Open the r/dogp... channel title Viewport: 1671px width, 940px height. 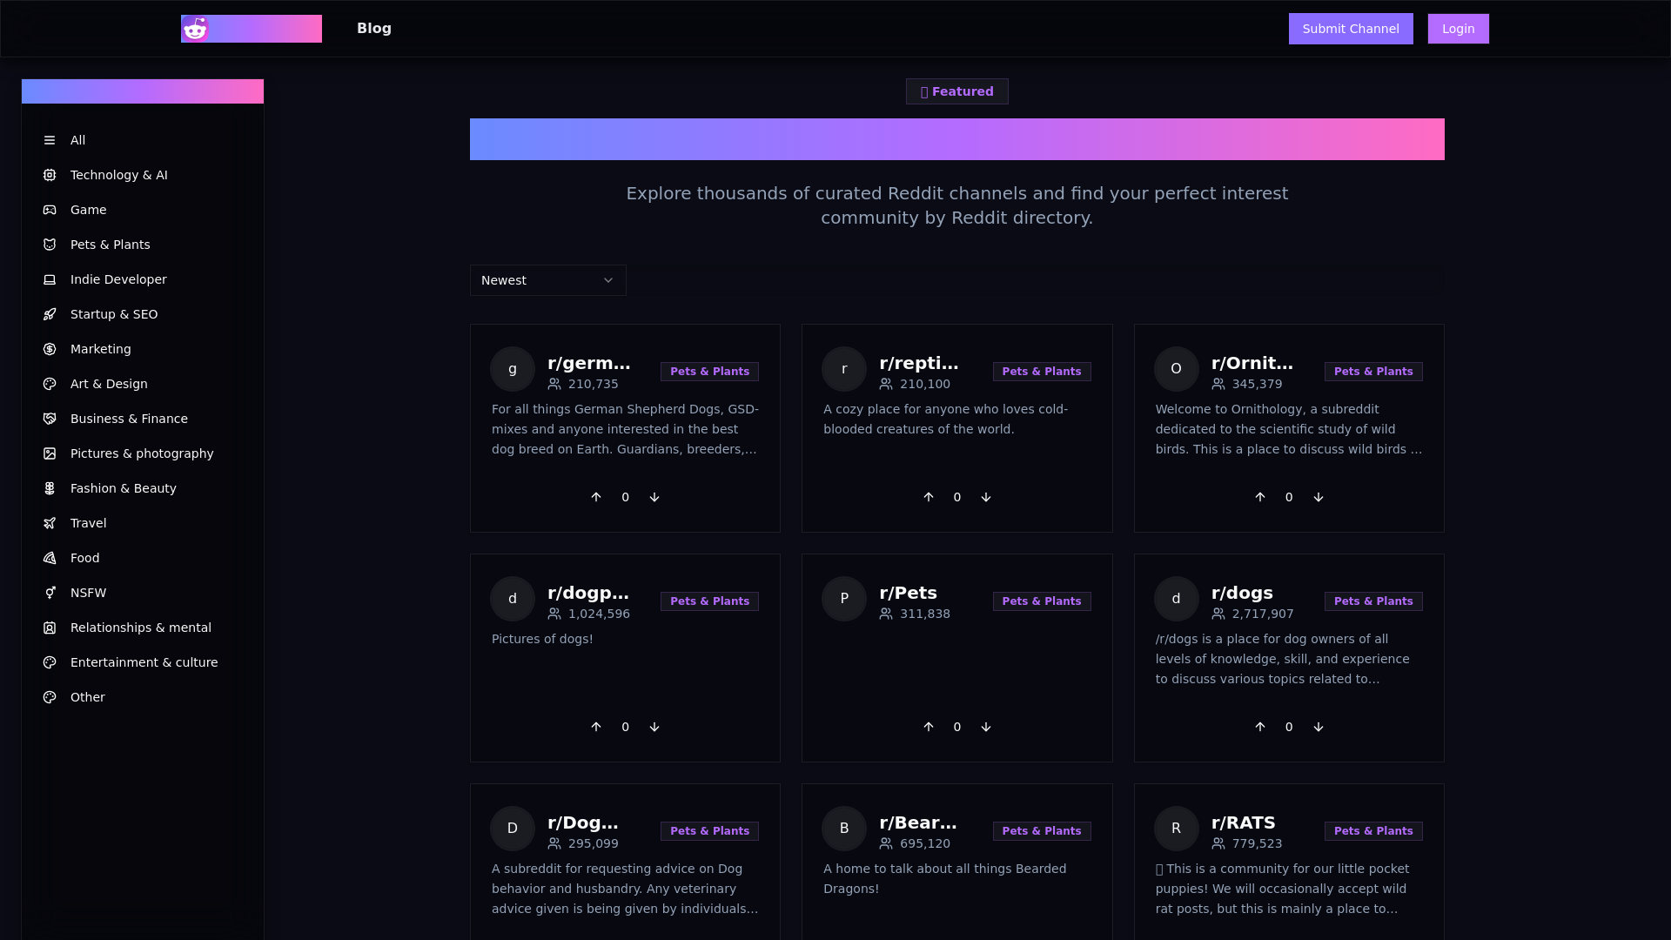click(x=588, y=593)
